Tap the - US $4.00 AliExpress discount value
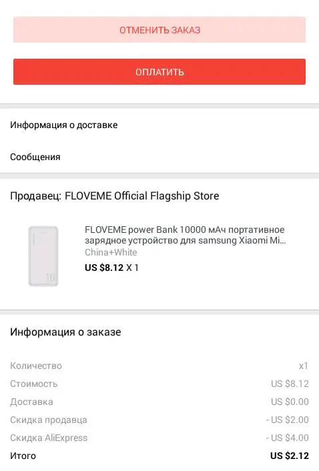Screen dimensions: 319x471 point(287,438)
